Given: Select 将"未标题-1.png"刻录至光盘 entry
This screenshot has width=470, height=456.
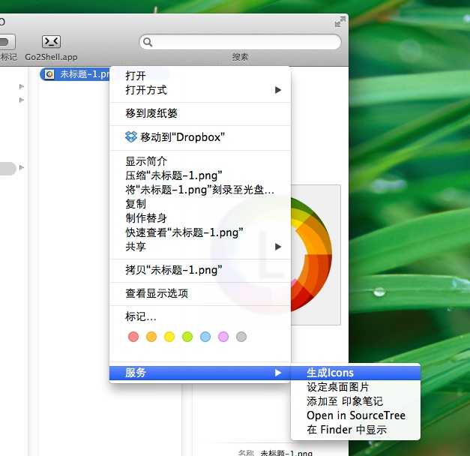Looking at the screenshot, I should coord(200,190).
